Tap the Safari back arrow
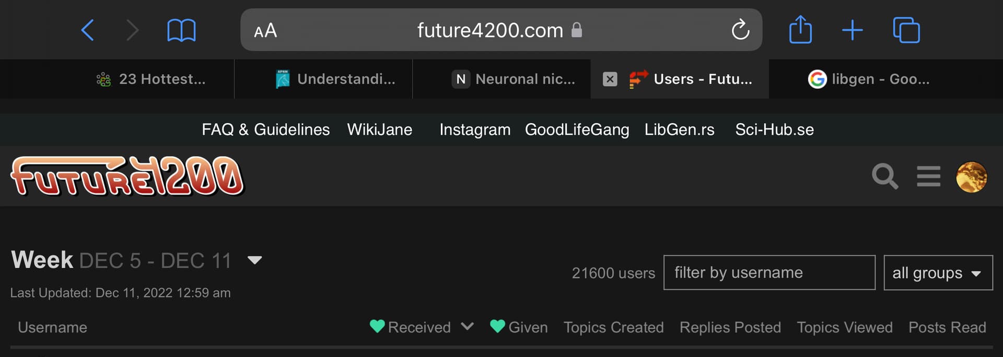 88,30
